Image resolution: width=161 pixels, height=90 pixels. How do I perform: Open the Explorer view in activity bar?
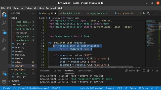[x=4, y=14]
